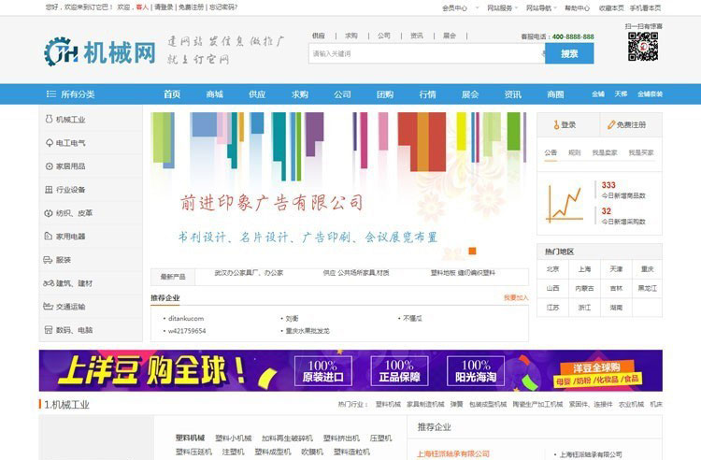Open the 数码、电脑 category icon
The height and width of the screenshot is (460, 701).
49,330
